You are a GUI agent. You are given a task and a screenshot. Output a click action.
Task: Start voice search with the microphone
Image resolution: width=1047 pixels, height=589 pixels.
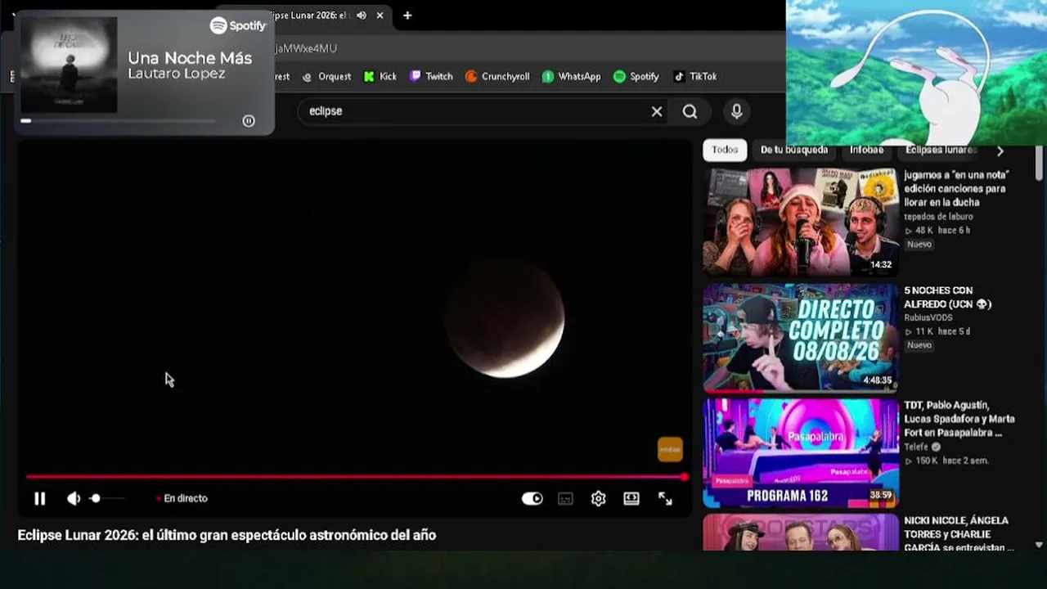click(737, 111)
